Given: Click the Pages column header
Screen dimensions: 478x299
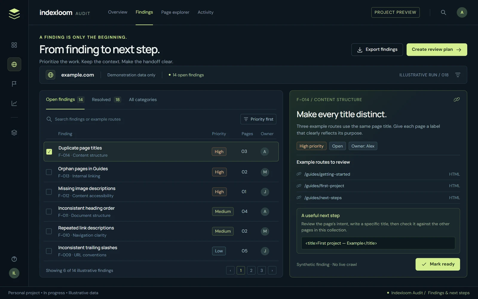Looking at the screenshot, I should pos(247,134).
